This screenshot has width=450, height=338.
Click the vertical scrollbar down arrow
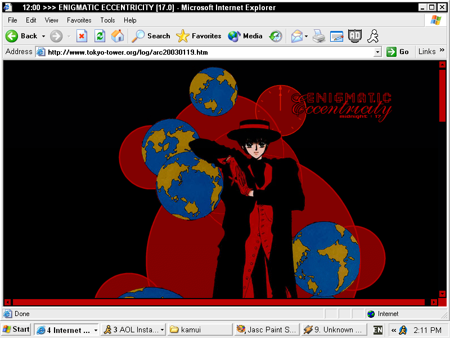pos(442,293)
